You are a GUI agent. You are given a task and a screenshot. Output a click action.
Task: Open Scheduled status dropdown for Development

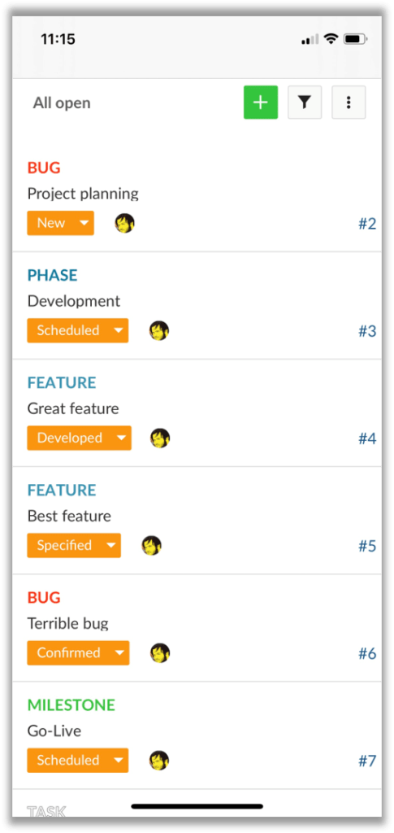pos(77,330)
